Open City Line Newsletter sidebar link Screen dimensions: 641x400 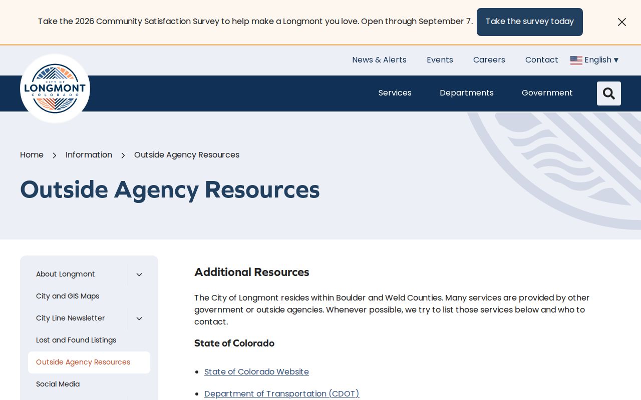pos(70,318)
